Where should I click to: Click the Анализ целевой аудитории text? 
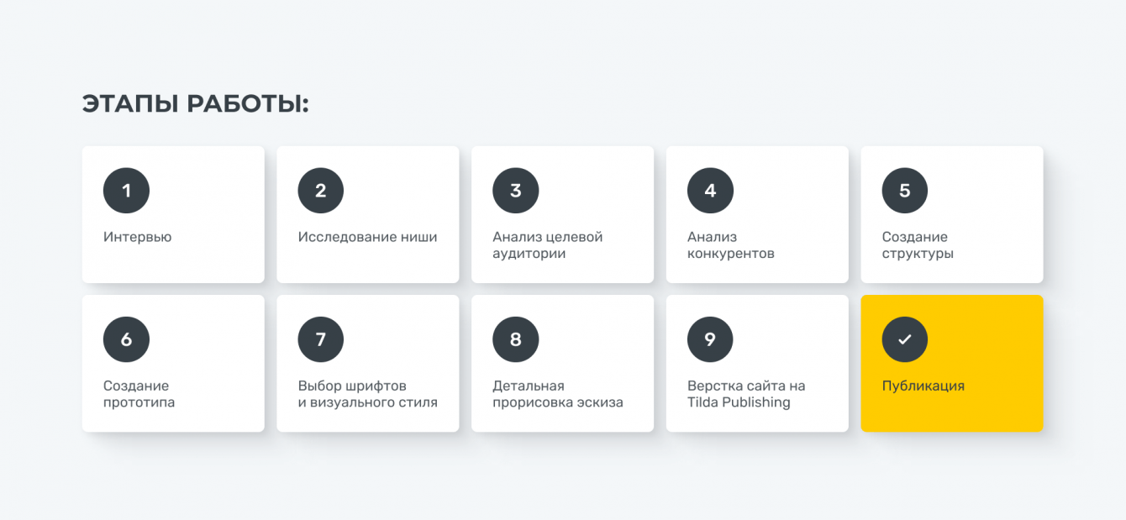click(x=547, y=245)
